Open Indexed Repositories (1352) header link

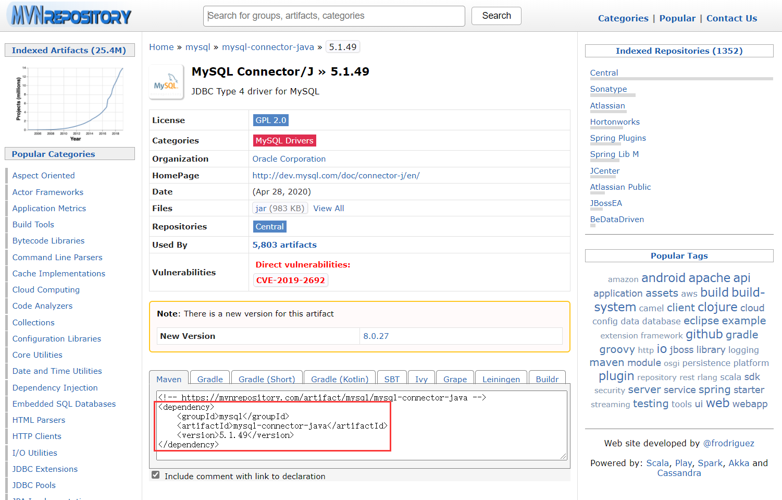click(679, 51)
